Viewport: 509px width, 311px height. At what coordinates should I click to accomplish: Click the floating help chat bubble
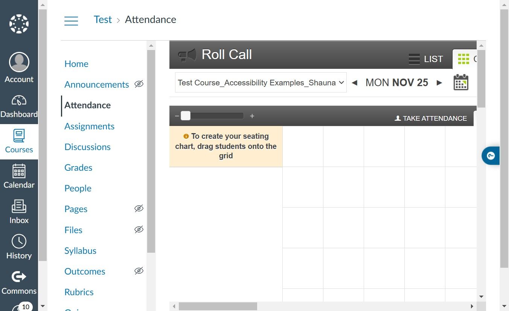[x=491, y=156]
